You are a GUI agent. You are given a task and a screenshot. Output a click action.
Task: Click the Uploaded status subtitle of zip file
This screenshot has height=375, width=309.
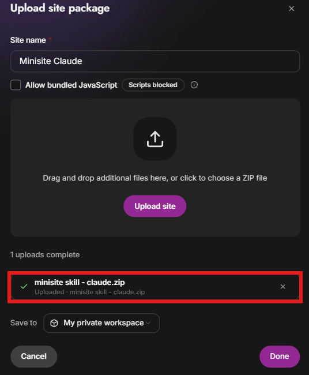pos(89,292)
